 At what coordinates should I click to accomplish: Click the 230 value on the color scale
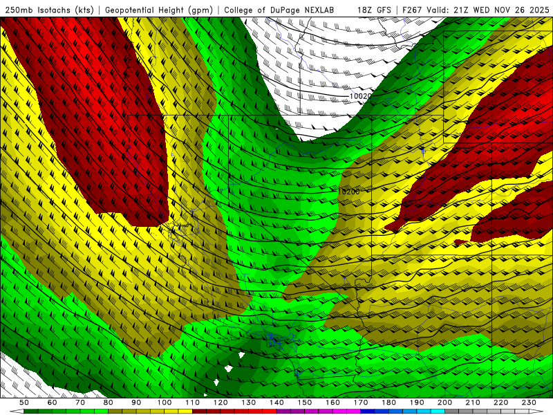tap(529, 403)
